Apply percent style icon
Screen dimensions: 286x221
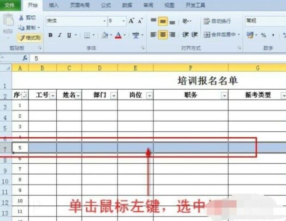[263, 35]
